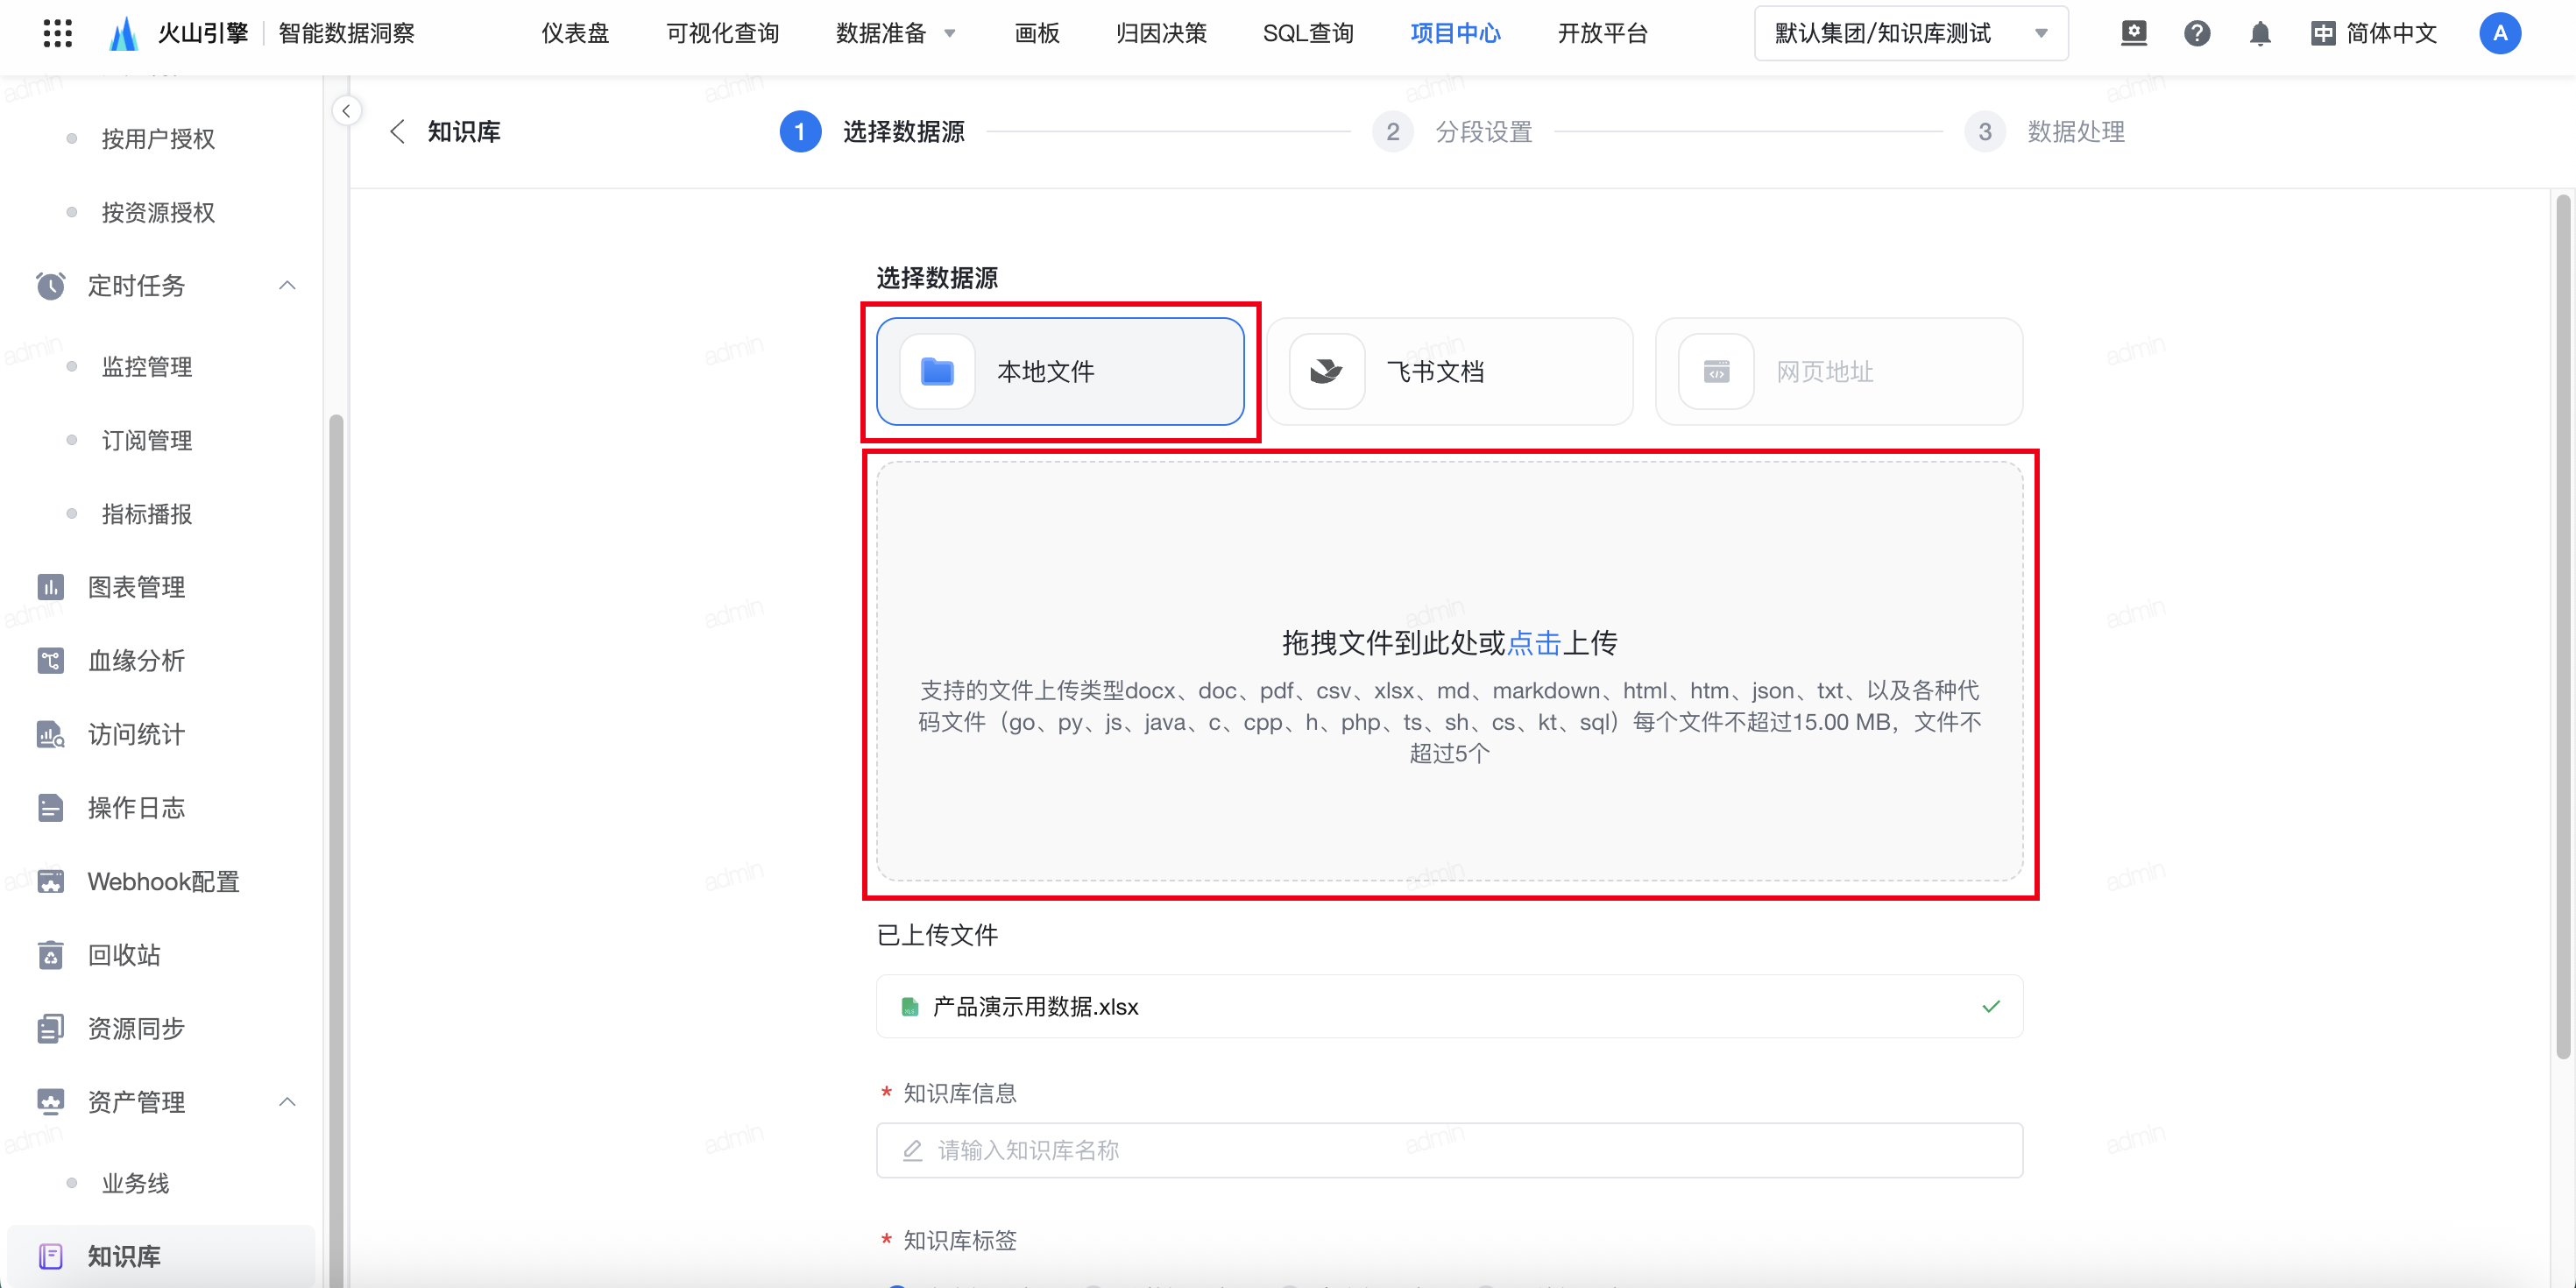Collapse the 资产管理 sidebar group
This screenshot has width=2576, height=1288.
[287, 1102]
